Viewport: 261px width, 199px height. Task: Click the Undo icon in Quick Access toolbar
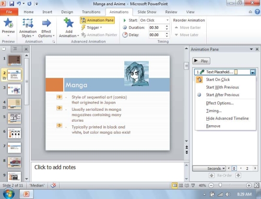pos(19,4)
